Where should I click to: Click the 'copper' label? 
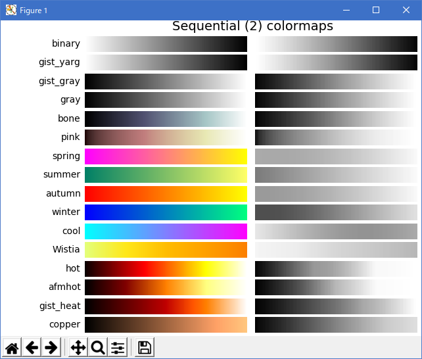pos(65,325)
